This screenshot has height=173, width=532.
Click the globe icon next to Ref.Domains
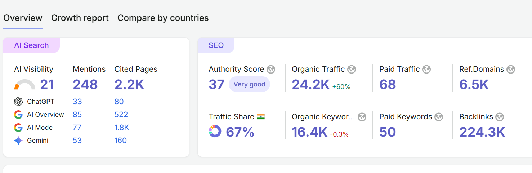click(511, 69)
